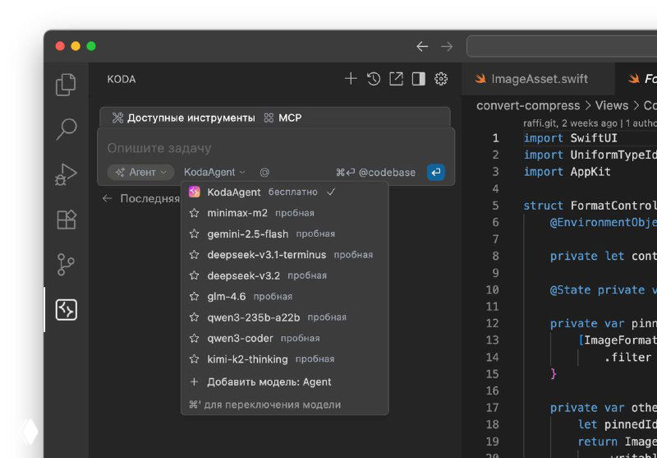
Task: Choose glm-4.6 from model list
Action: pos(284,297)
